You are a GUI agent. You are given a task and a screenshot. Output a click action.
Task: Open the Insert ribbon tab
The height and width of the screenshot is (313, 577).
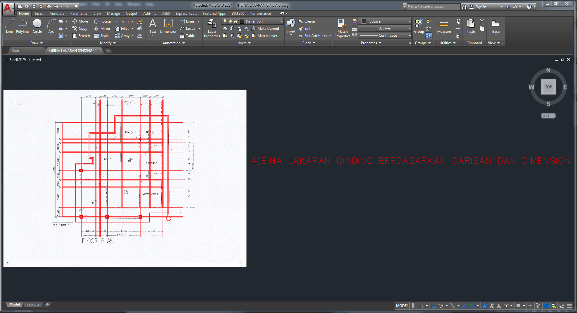[x=39, y=14]
